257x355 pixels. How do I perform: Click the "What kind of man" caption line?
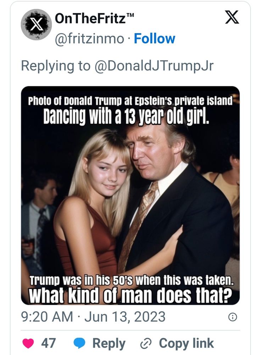pos(130,296)
